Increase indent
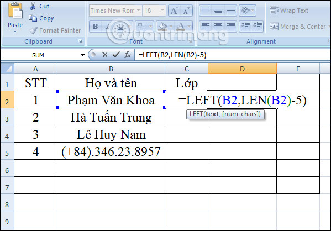Image resolution: width=331 pixels, height=231 pixels. click(x=258, y=27)
